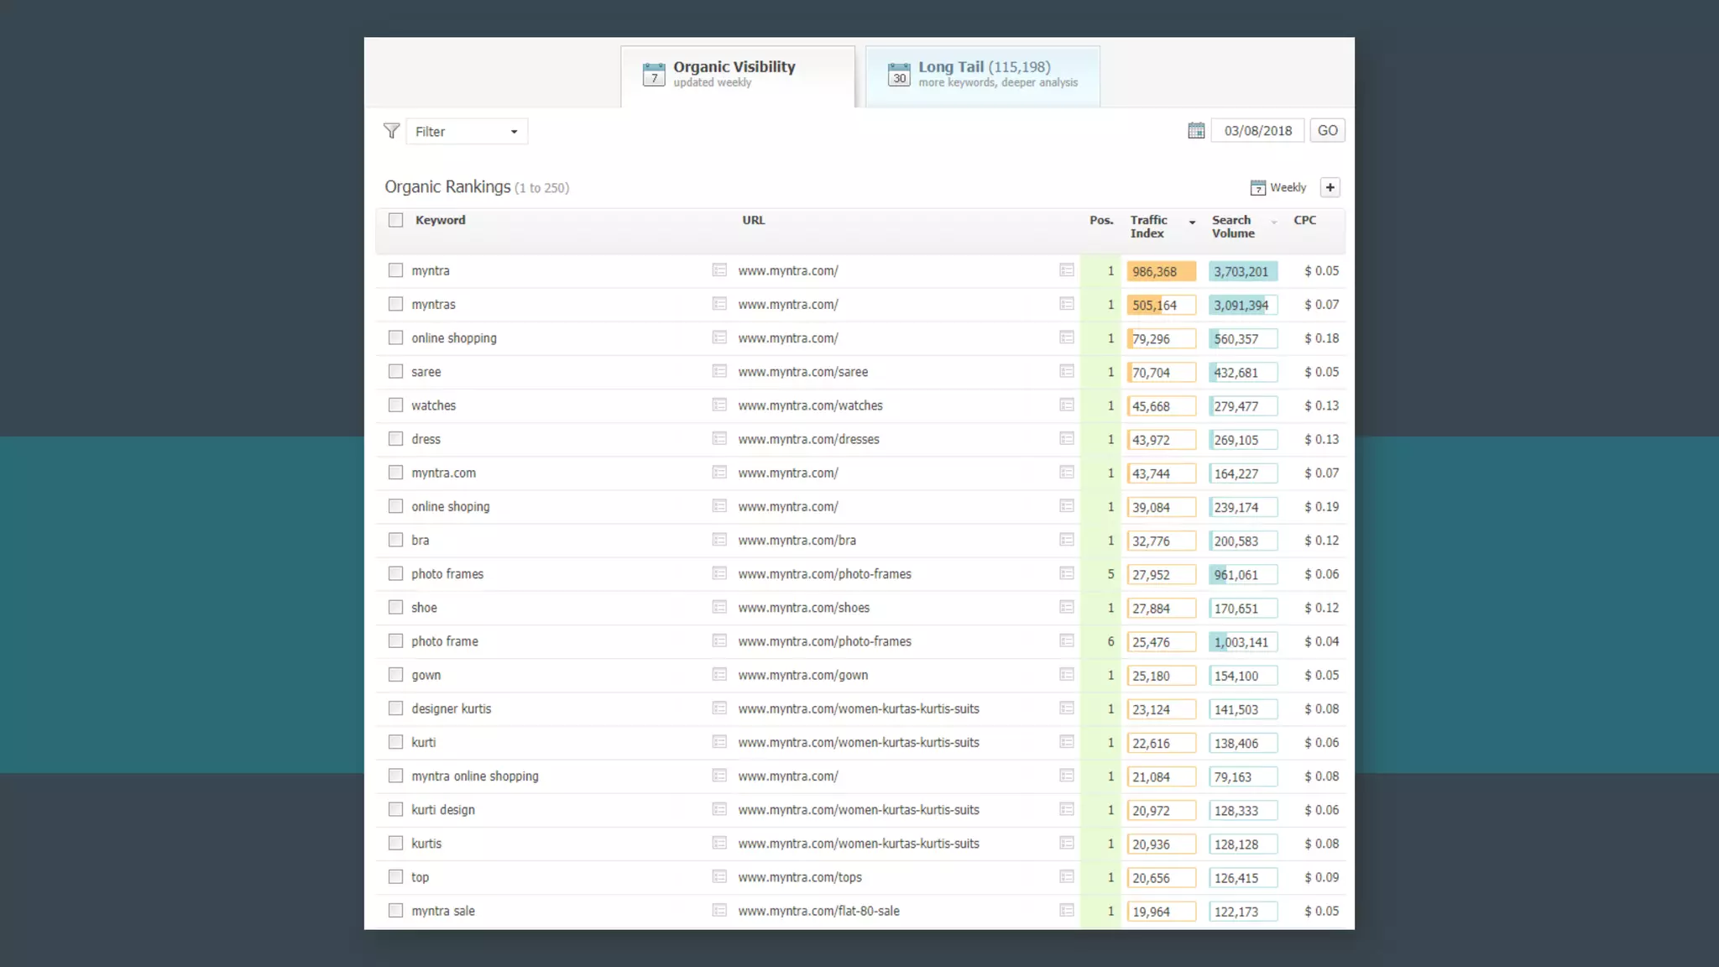Screen dimensions: 1719x967
Task: Click the funnel filter icon
Action: pyautogui.click(x=391, y=131)
